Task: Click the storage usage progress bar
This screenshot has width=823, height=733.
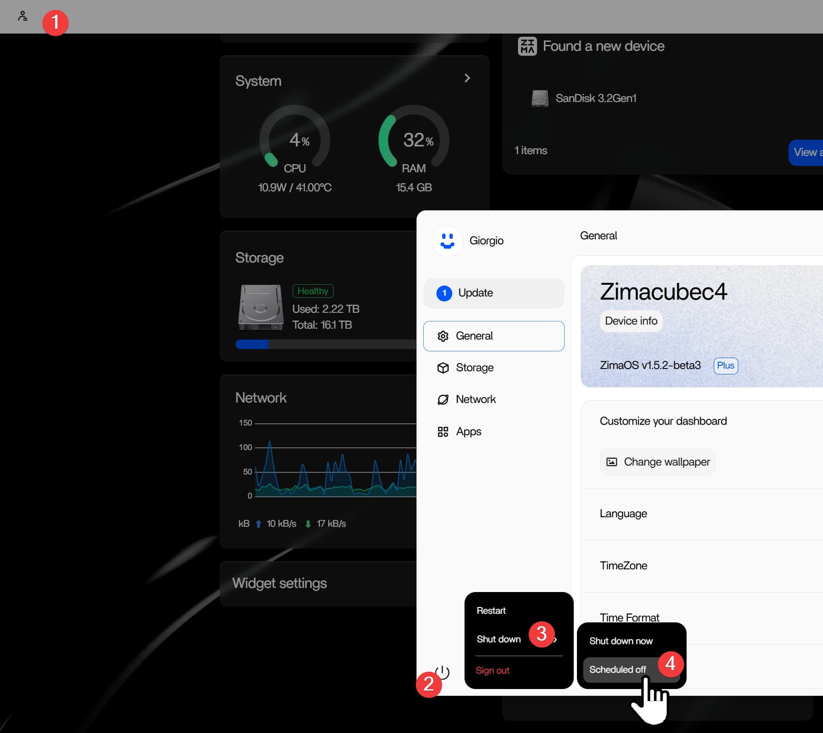Action: [325, 345]
